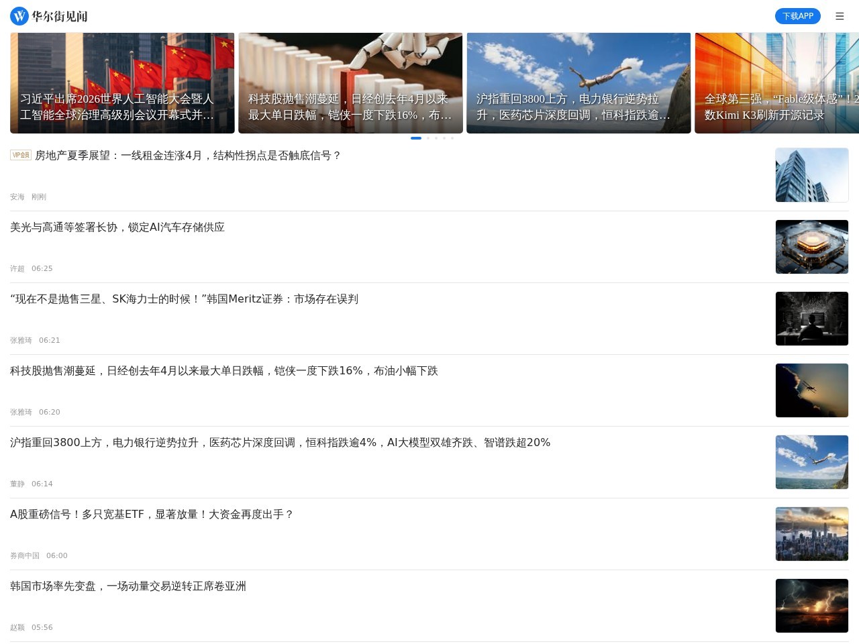This screenshot has height=644, width=859.
Task: Click the 06:25 timestamp
Action: point(42,268)
